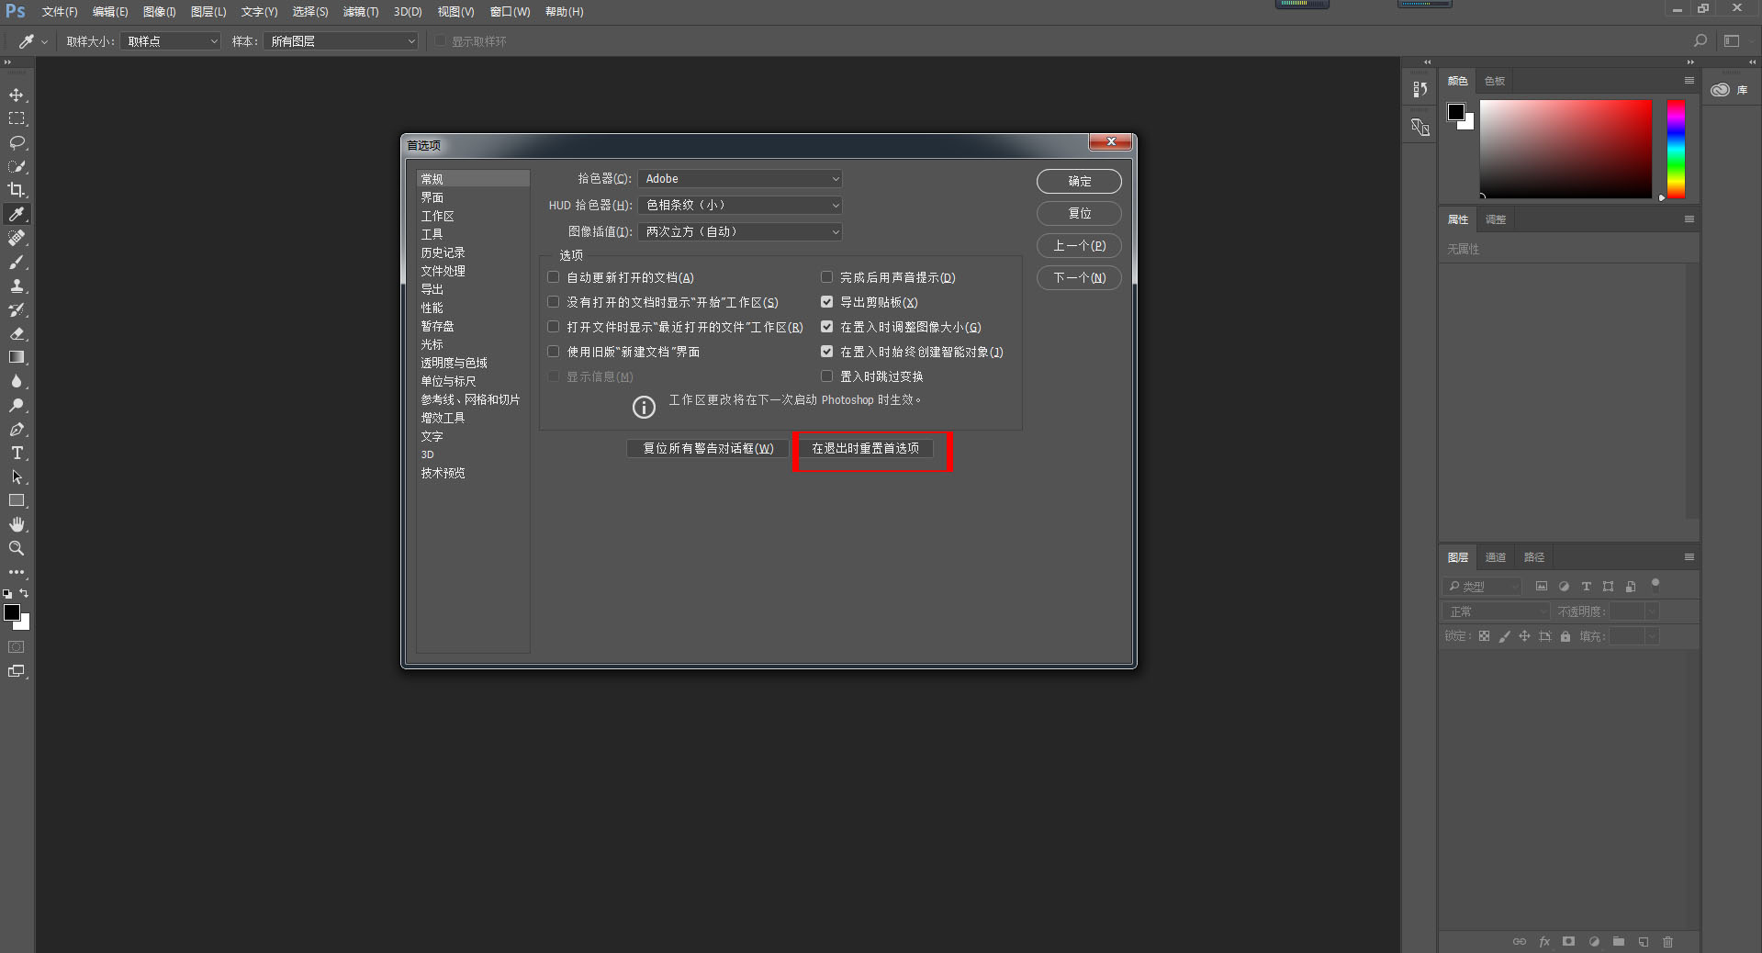This screenshot has height=953, width=1762.
Task: Select the Eraser tool
Action: (17, 333)
